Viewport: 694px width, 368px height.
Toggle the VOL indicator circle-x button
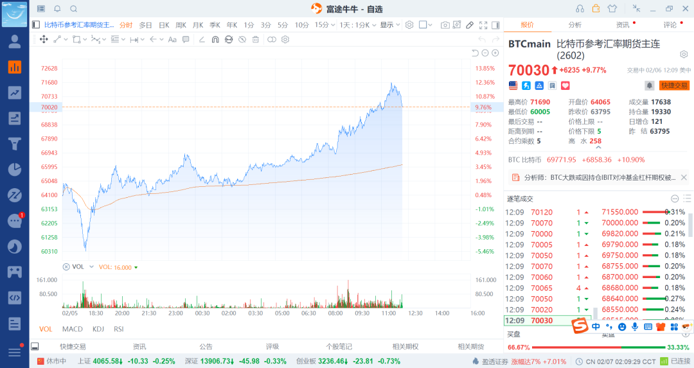(x=66, y=267)
